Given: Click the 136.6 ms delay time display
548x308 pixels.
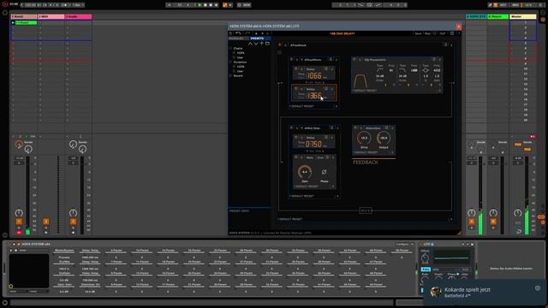Looking at the screenshot, I should pyautogui.click(x=314, y=95).
